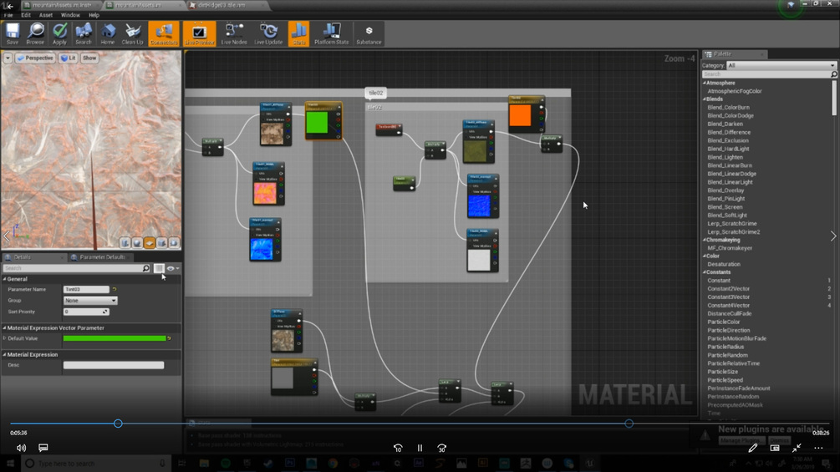This screenshot has height=472, width=840.
Task: Skip forward 30 seconds
Action: point(441,448)
